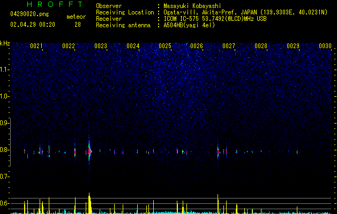
Task: Click observer name Masayuki Kobayashi
Action: tap(192, 6)
